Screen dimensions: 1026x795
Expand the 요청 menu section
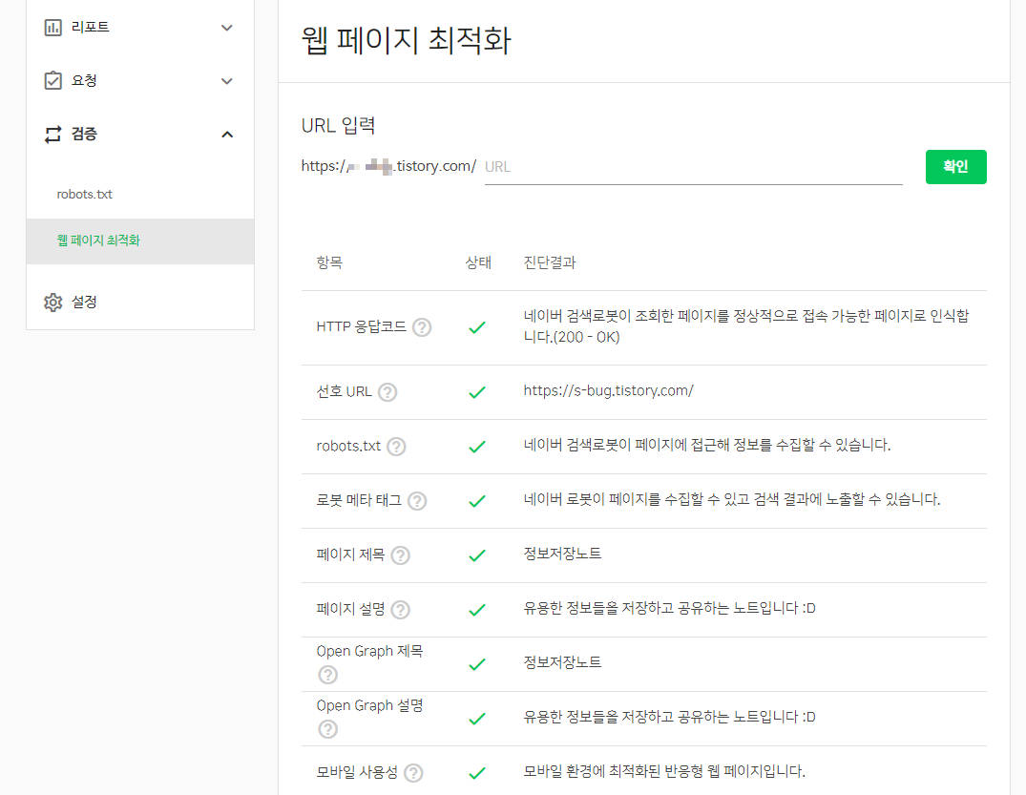click(227, 80)
